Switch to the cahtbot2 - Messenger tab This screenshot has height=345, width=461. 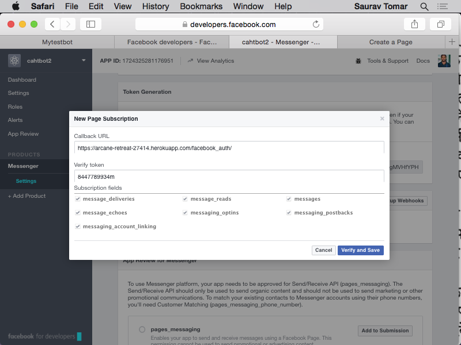[283, 42]
